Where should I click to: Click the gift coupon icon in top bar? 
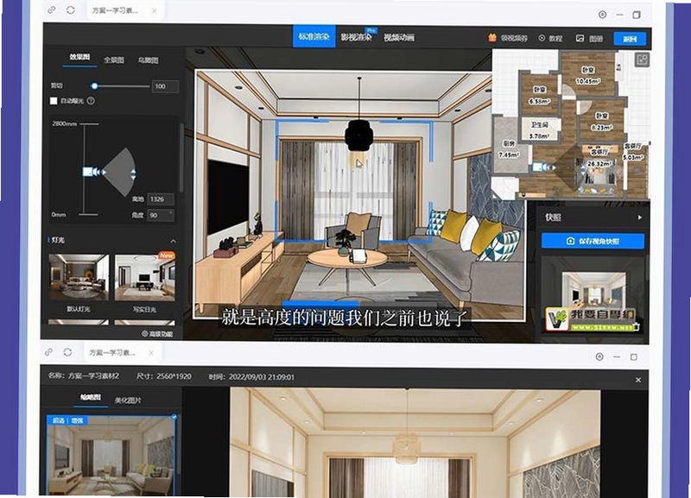[x=492, y=38]
